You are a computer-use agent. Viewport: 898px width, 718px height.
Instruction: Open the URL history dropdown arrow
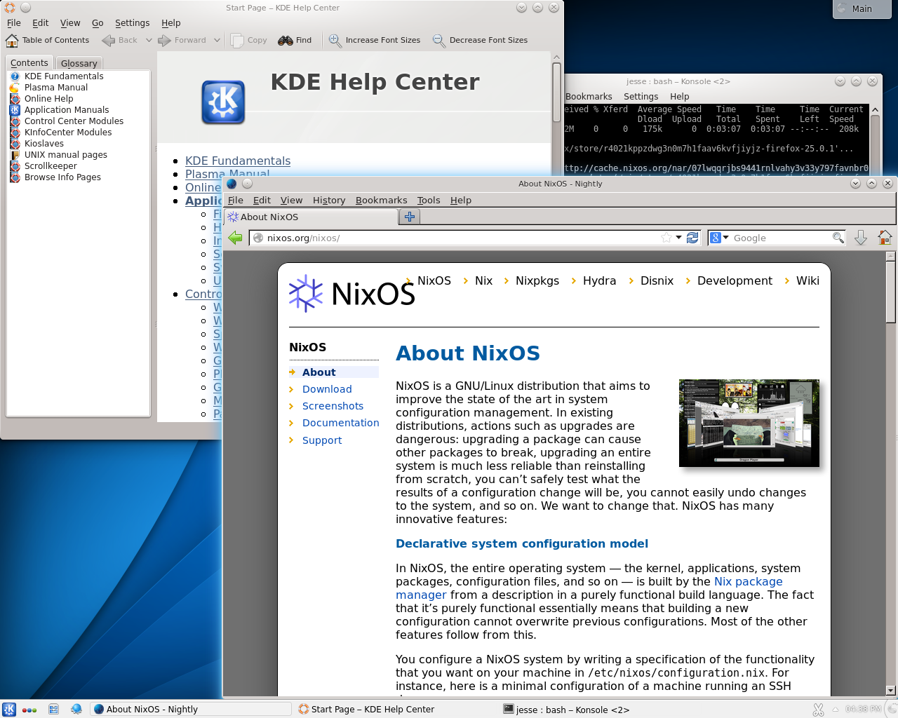678,238
